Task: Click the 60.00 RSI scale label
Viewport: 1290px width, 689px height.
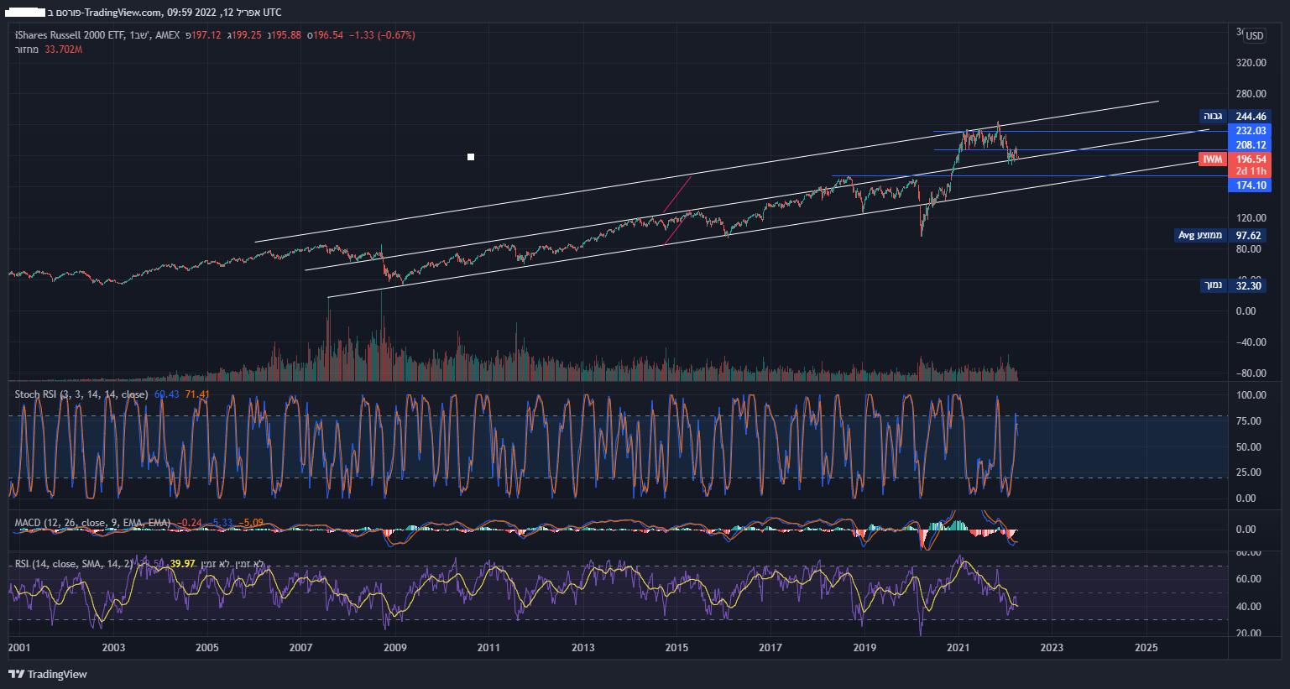Action: [x=1250, y=579]
